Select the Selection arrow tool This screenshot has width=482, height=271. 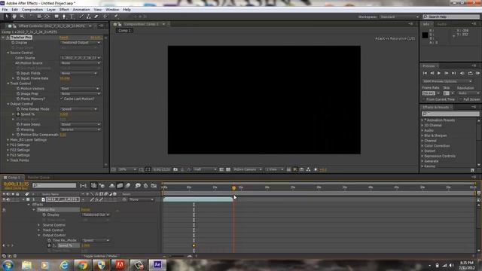coord(7,17)
